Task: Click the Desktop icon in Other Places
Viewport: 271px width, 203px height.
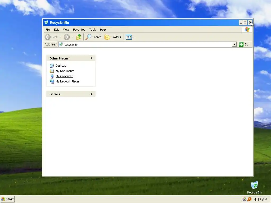Action: click(x=52, y=66)
